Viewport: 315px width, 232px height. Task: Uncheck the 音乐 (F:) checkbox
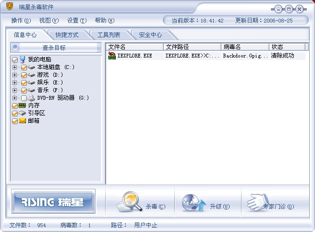[x=24, y=91]
